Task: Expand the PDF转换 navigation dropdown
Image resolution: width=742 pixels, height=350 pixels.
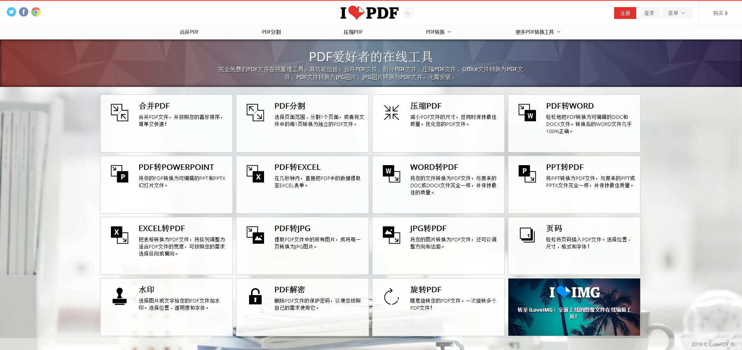Action: click(x=438, y=32)
